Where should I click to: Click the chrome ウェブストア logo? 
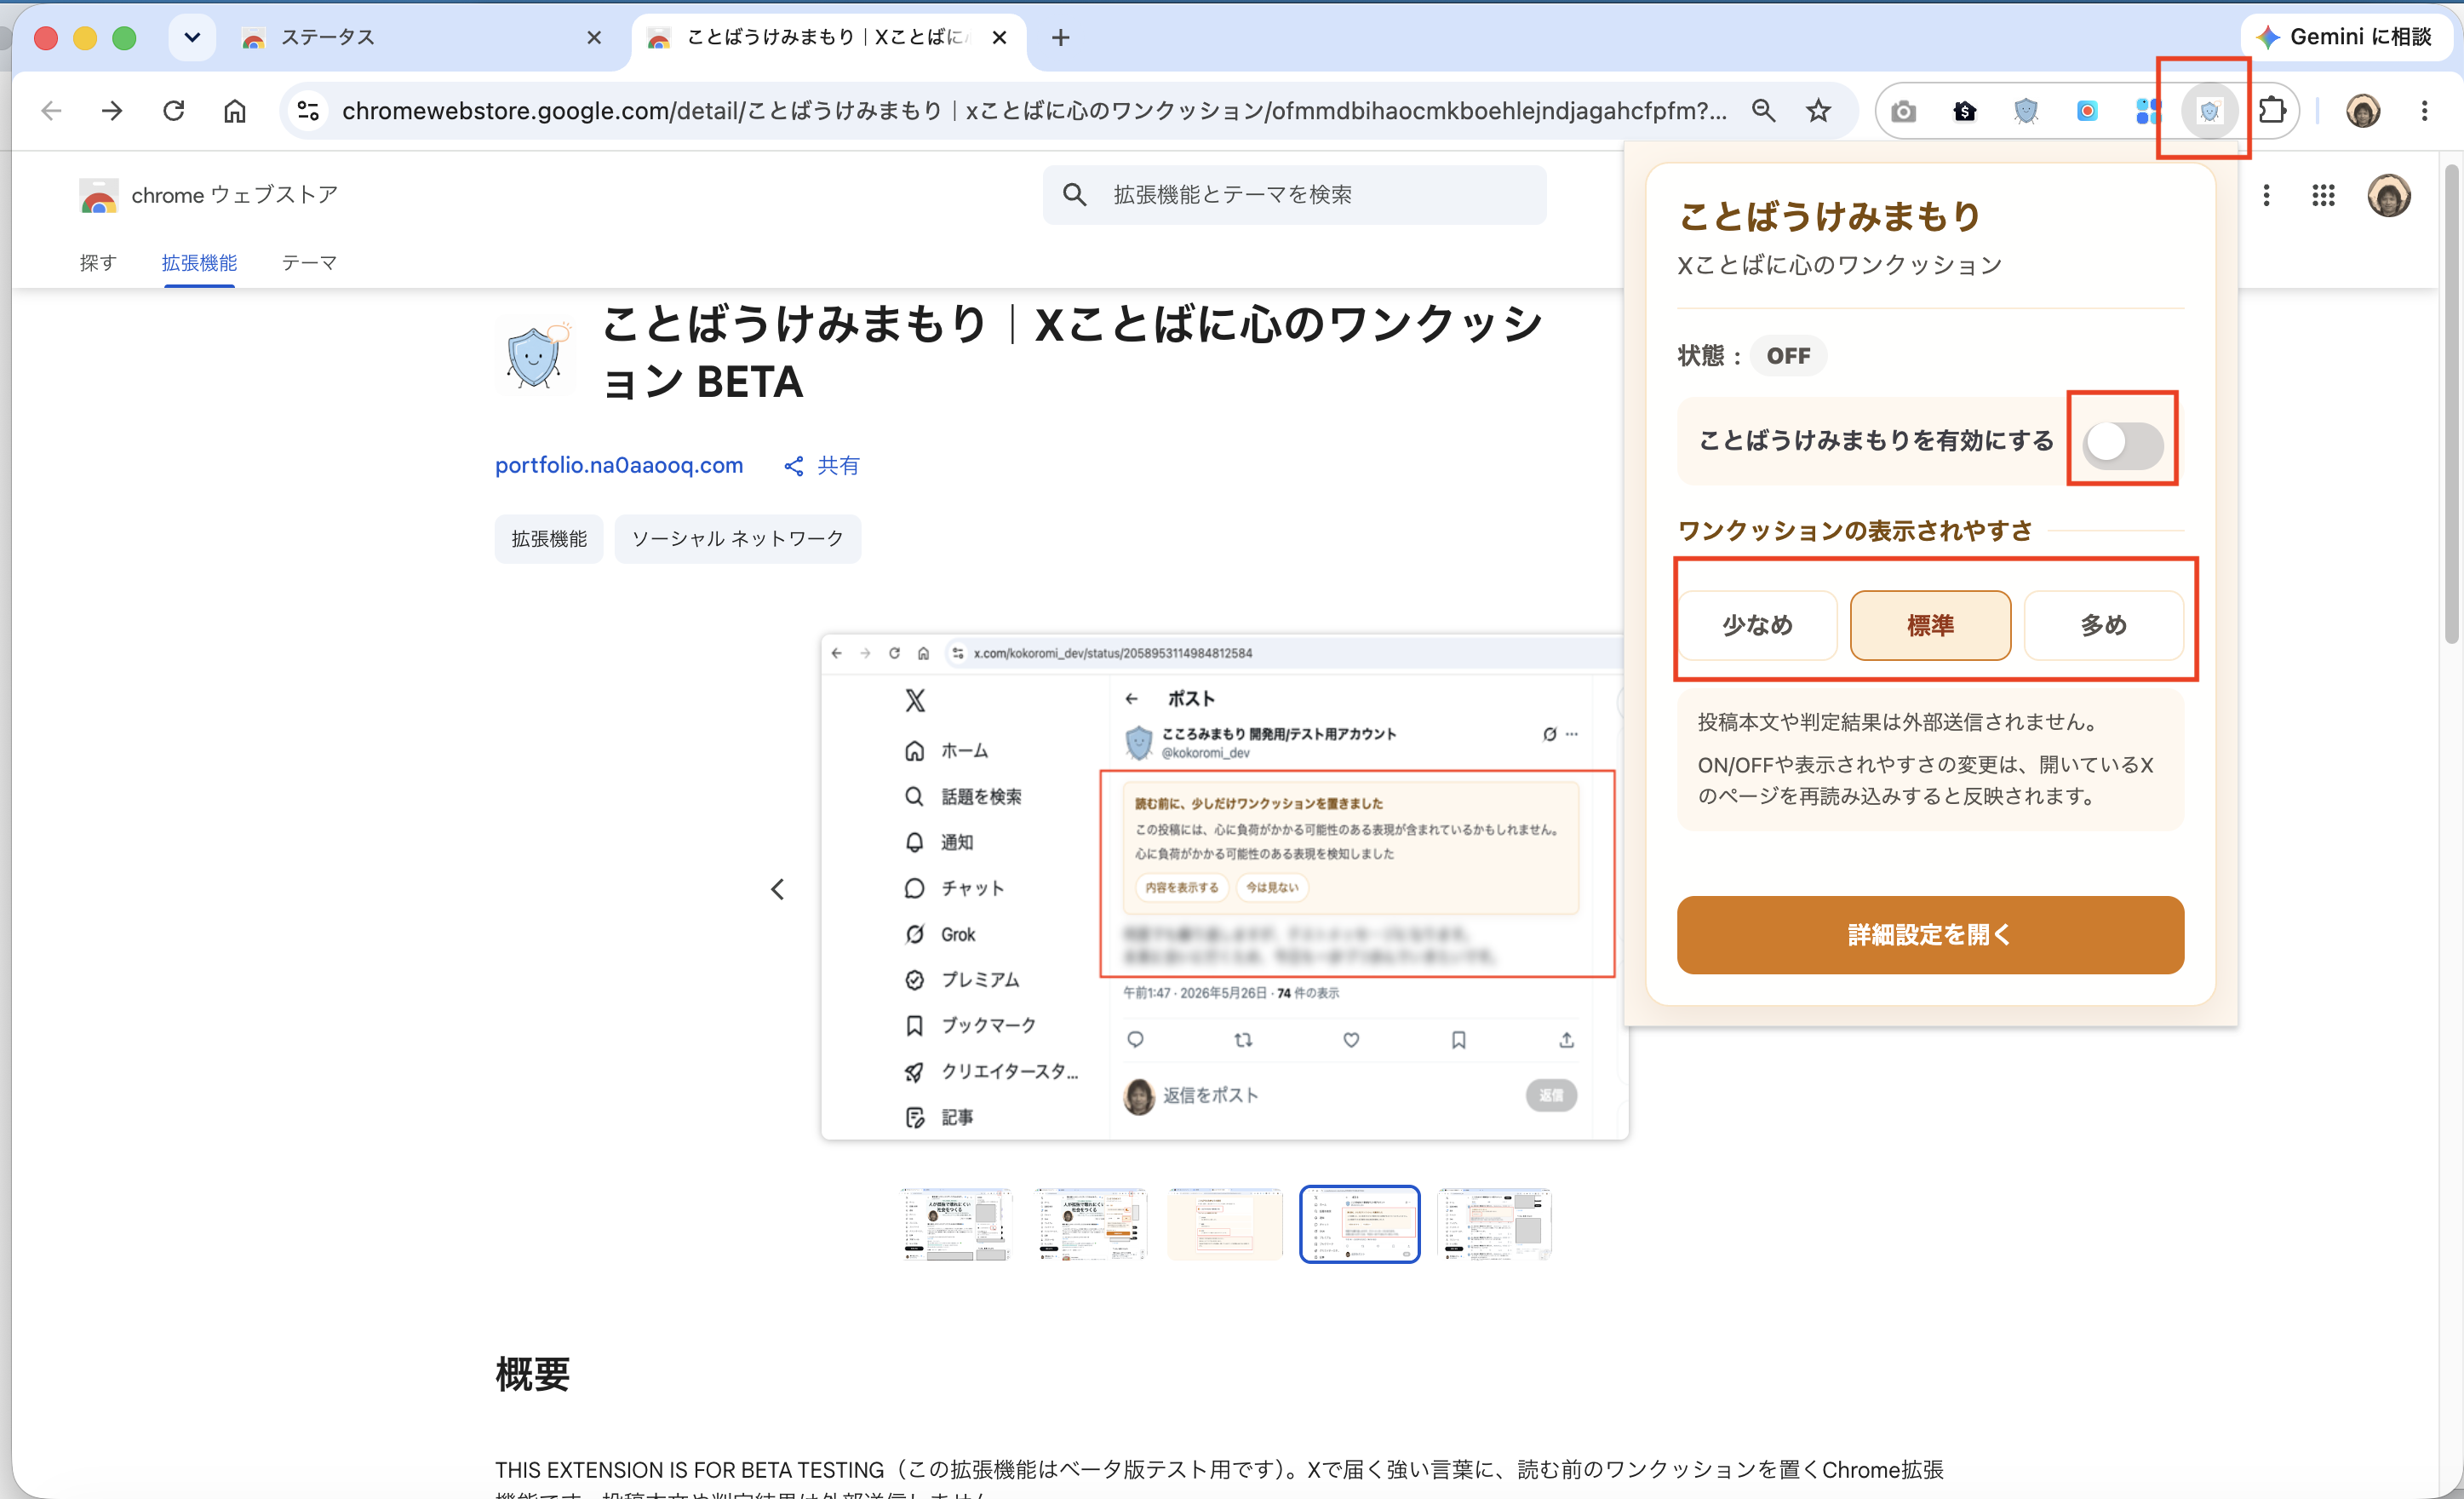coord(208,195)
